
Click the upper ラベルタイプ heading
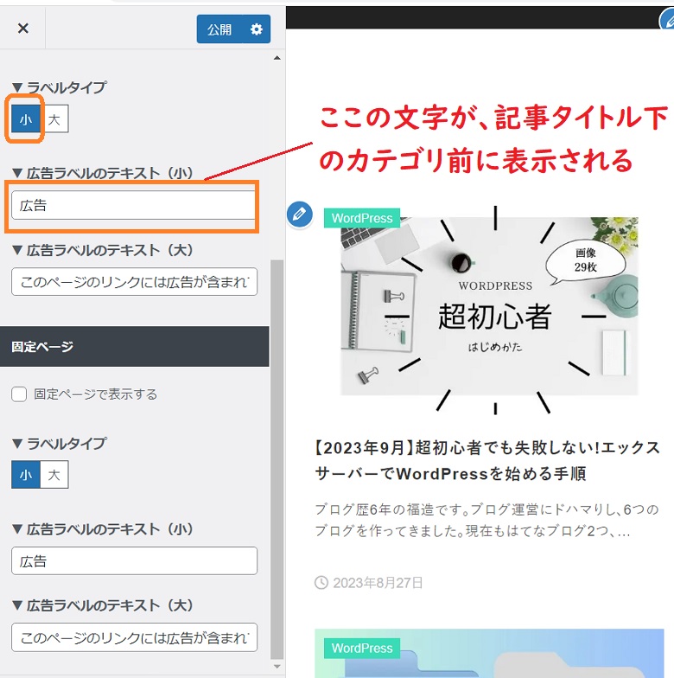pos(59,87)
